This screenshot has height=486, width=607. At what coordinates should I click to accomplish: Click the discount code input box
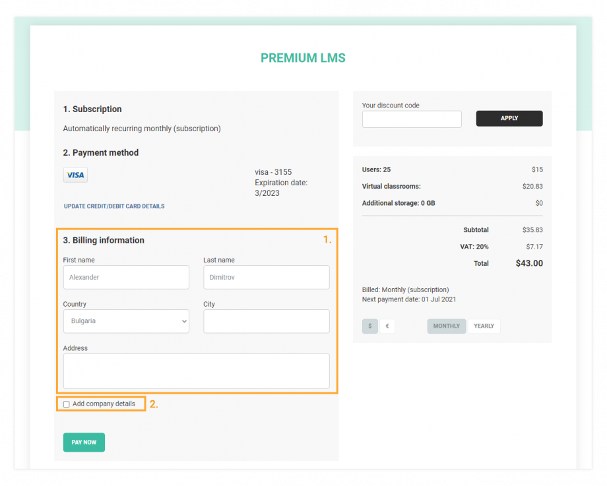[412, 119]
